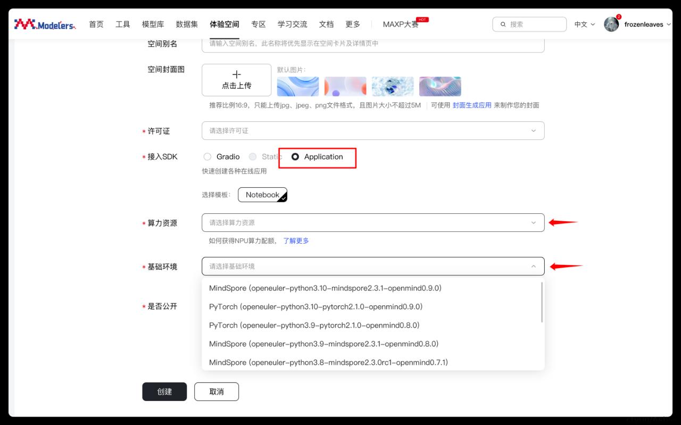
Task: Open the 体验空间 nav item
Action: 225,24
